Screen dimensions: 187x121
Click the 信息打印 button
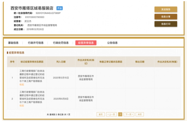coord(166,24)
